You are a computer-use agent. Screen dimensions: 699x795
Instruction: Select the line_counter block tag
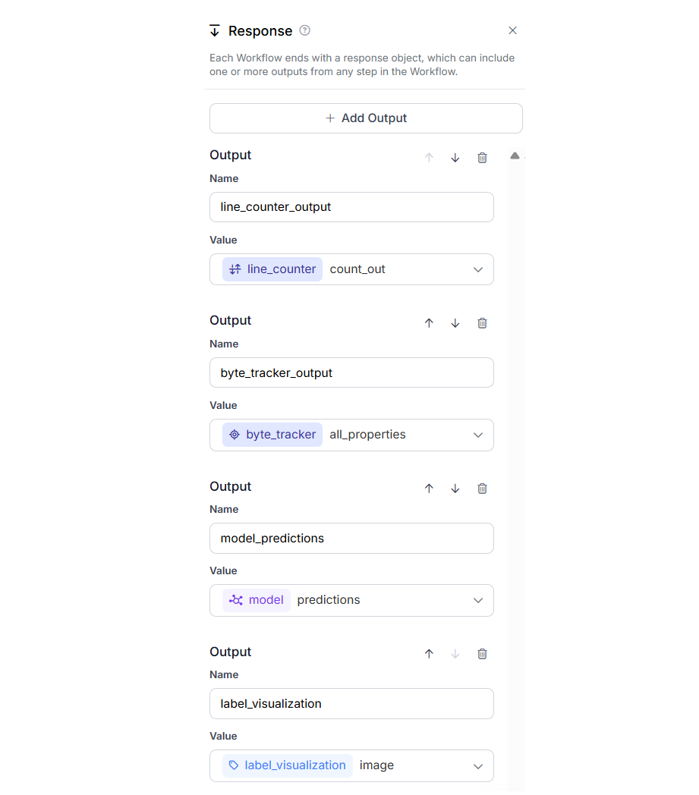272,269
